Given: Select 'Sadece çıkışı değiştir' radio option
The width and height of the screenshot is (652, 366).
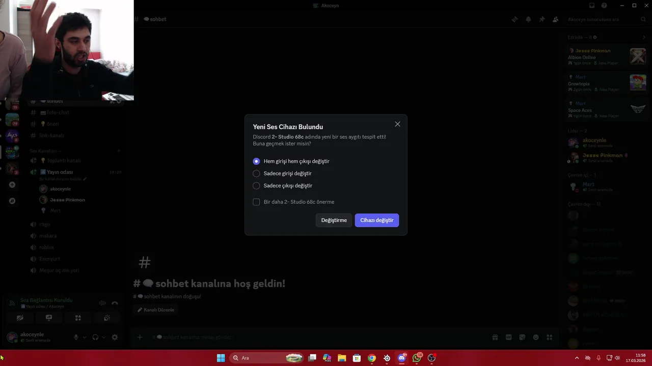Looking at the screenshot, I should coord(283,186).
